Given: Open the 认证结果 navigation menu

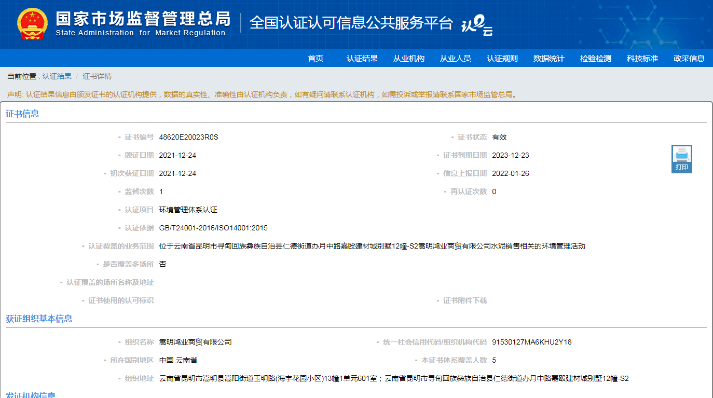Looking at the screenshot, I should 362,59.
